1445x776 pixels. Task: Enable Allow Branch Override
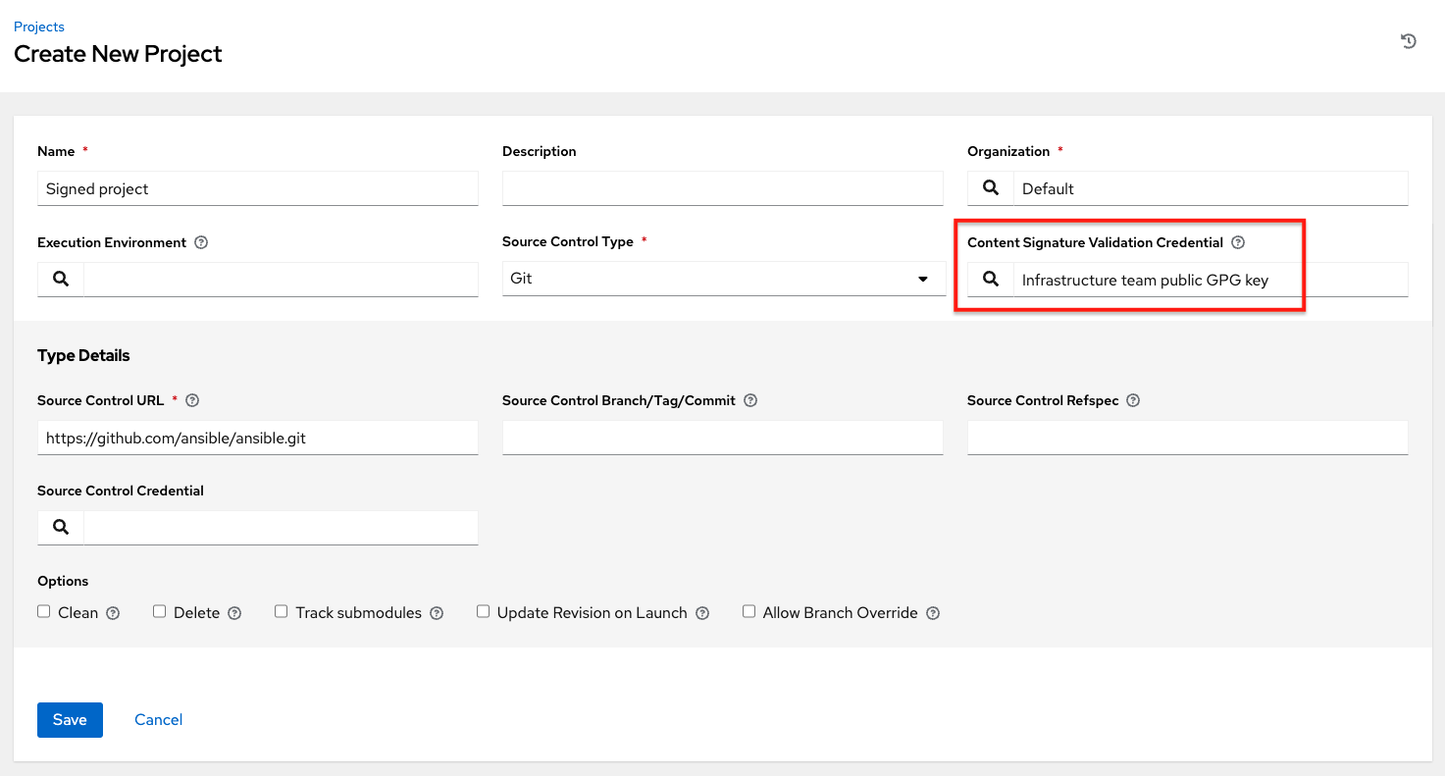[x=748, y=610]
